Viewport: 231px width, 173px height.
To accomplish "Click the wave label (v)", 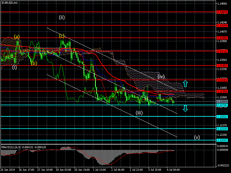I will coord(197,138).
